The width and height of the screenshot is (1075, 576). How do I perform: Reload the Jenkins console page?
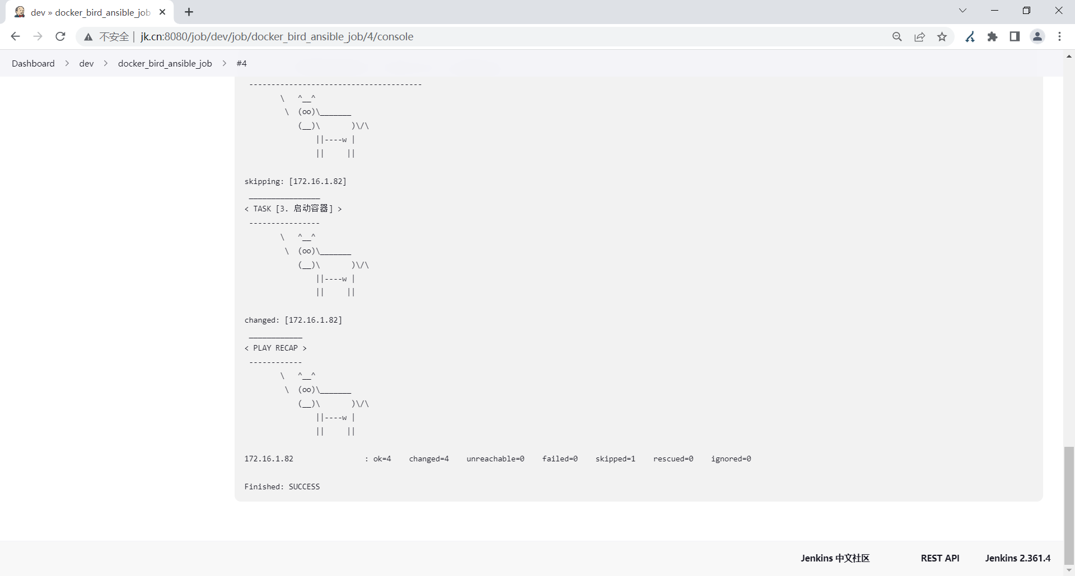pos(60,36)
